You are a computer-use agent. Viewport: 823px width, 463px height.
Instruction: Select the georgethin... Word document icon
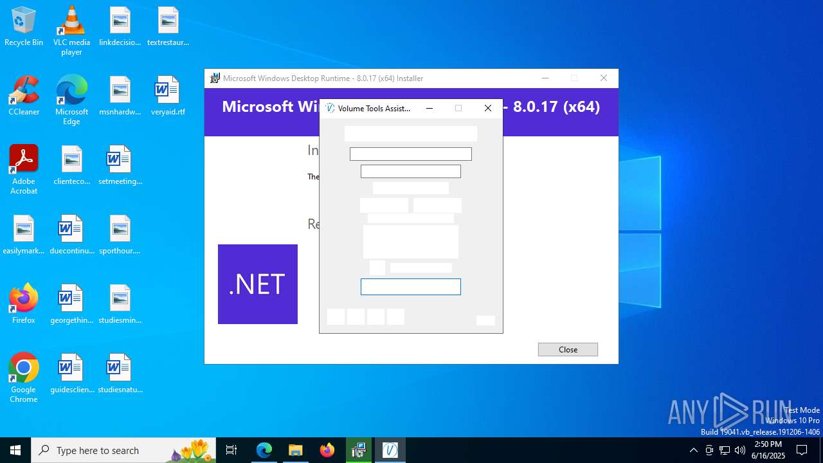coord(71,304)
